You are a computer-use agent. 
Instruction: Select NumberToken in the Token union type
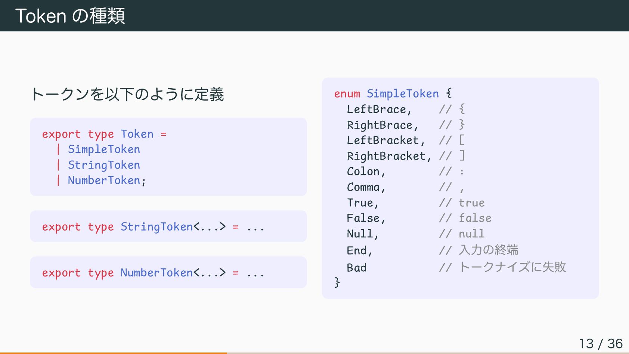(x=104, y=181)
